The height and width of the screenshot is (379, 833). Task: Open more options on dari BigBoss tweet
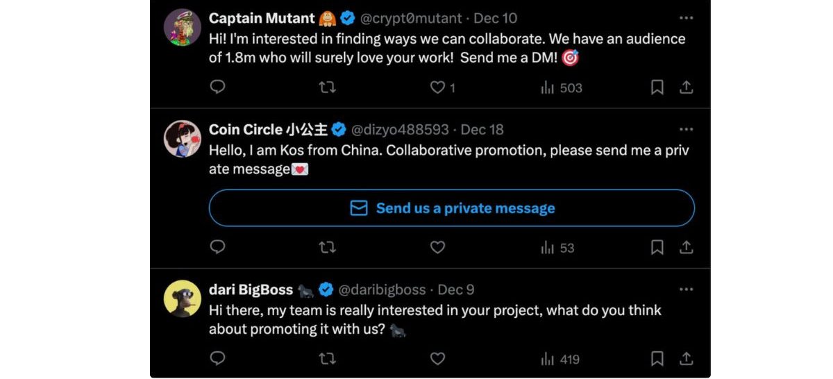(x=686, y=289)
